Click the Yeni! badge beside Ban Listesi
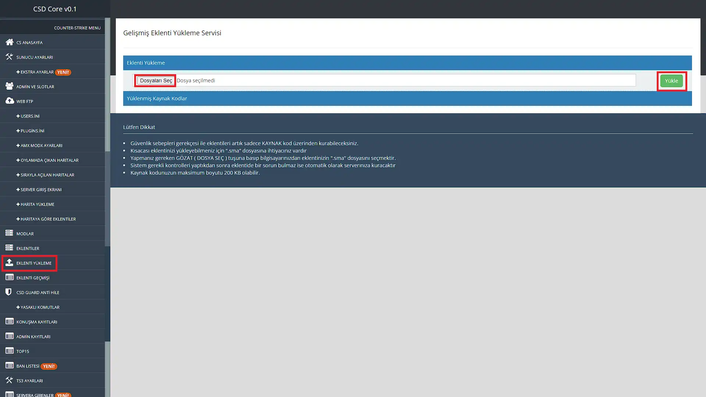The image size is (706, 397). tap(49, 366)
